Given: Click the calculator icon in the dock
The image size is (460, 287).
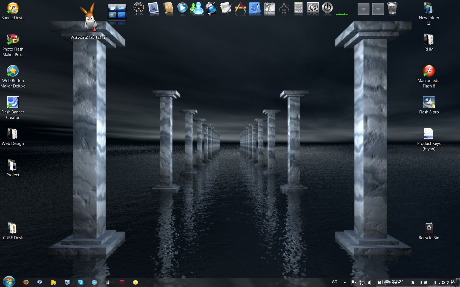Looking at the screenshot, I should (298, 8).
